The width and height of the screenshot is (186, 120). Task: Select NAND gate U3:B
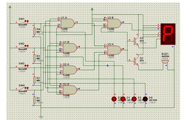(x=114, y=23)
